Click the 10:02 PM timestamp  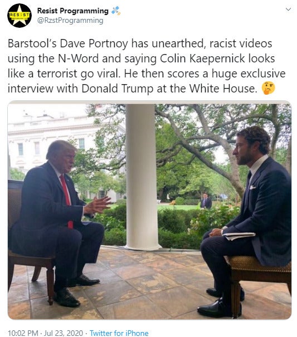pyautogui.click(x=23, y=333)
